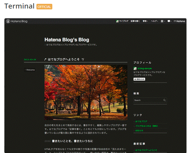Open the お知らせ sidebar link
Viewport: 191px width, 153px height.
(x=139, y=130)
